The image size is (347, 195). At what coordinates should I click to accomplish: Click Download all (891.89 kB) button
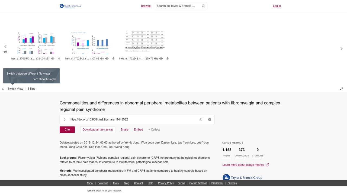pyautogui.click(x=98, y=129)
